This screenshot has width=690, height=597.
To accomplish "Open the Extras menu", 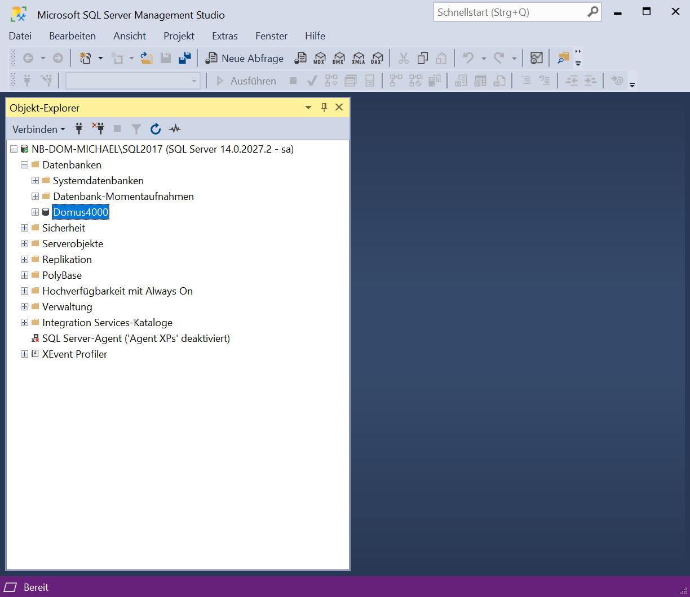I will coord(225,35).
